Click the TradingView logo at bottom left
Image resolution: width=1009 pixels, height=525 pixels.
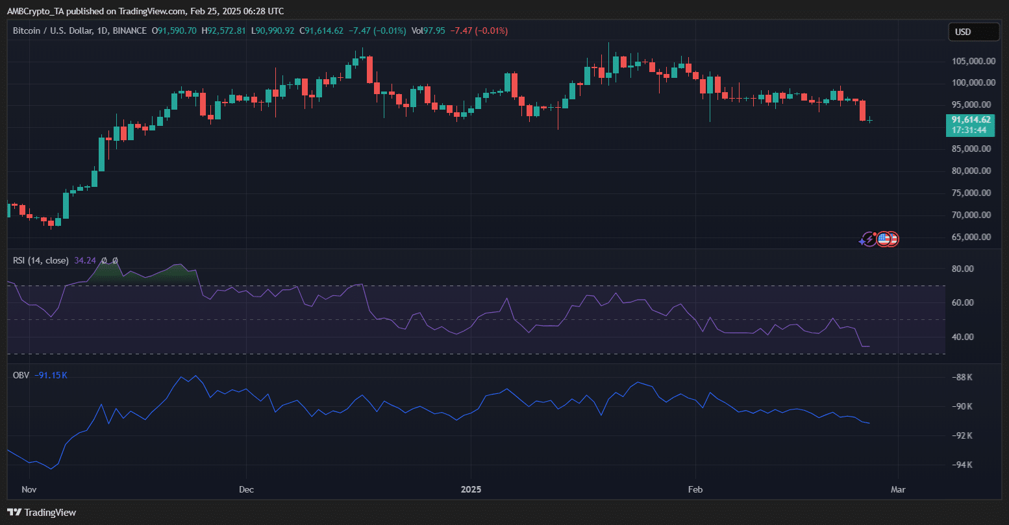coord(42,513)
